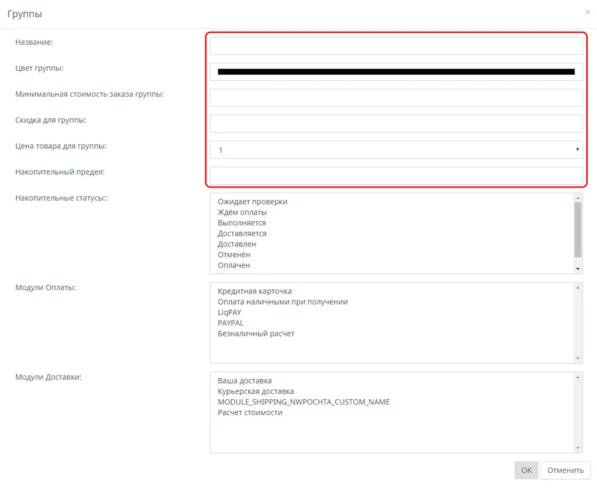Click the Название input field

pos(396,46)
